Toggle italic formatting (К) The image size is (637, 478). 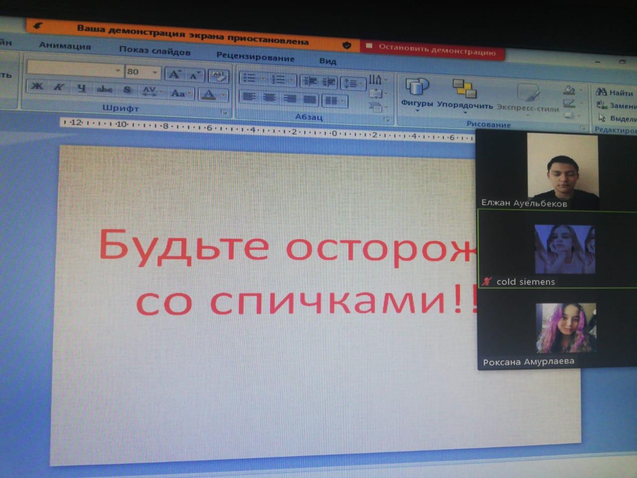(x=59, y=88)
